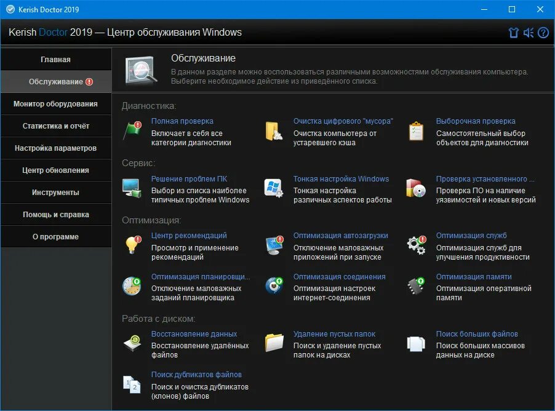Click the folder icon for Удаление пустых папок
555x411 pixels.
[x=274, y=343]
